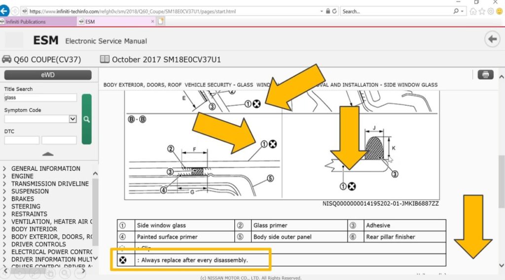This screenshot has width=505, height=280.
Task: Open the eWD wiring diagram button
Action: click(48, 75)
